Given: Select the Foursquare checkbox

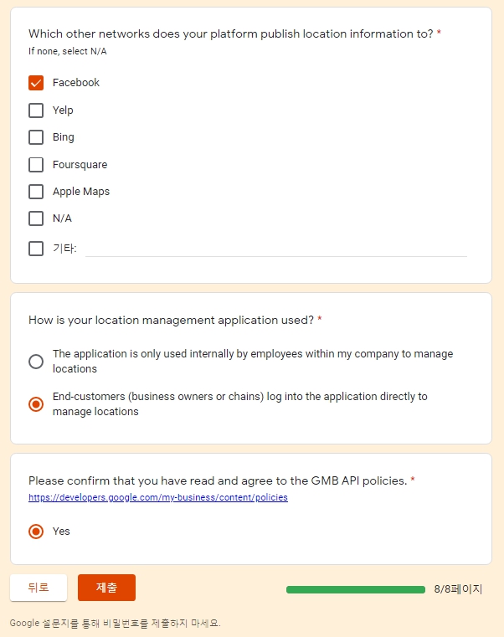Looking at the screenshot, I should pos(36,165).
